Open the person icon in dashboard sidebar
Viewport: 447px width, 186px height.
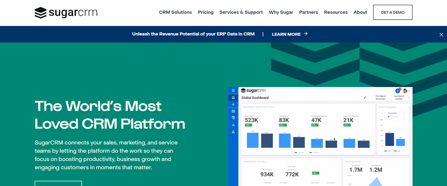click(x=233, y=132)
